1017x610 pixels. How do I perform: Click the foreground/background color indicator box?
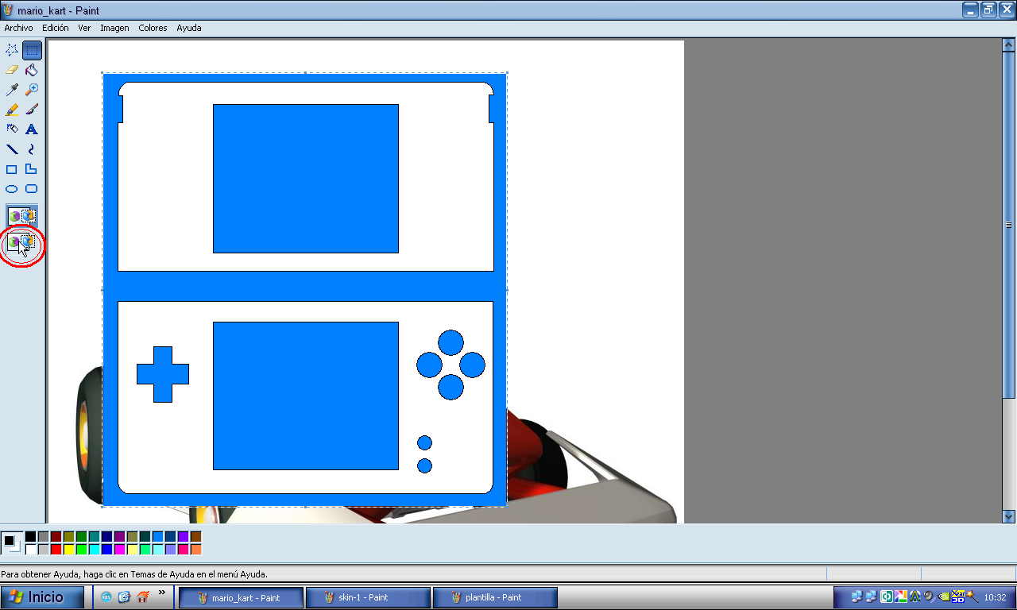pos(12,543)
